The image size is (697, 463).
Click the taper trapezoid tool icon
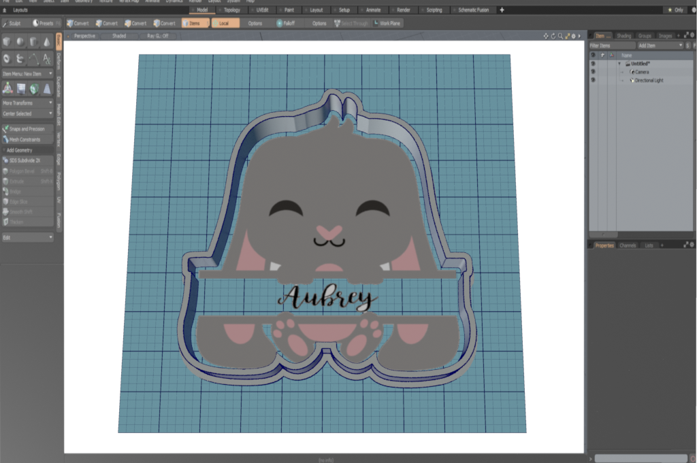pos(47,89)
